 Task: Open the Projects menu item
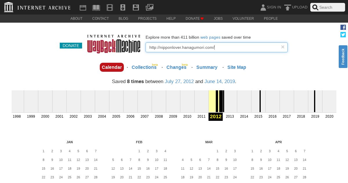tap(147, 19)
